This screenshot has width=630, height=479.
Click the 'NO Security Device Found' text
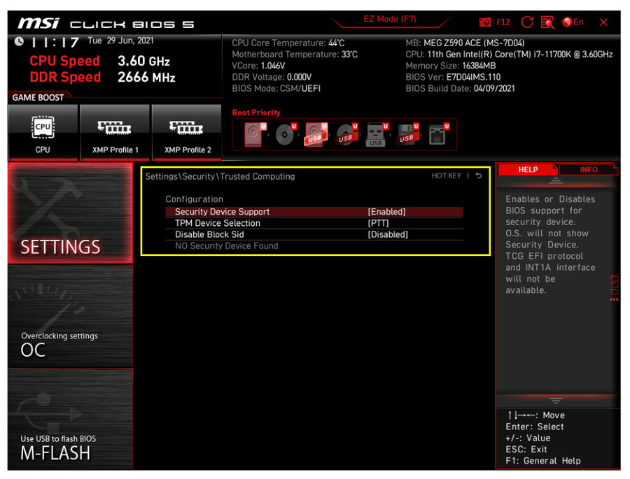pyautogui.click(x=226, y=245)
